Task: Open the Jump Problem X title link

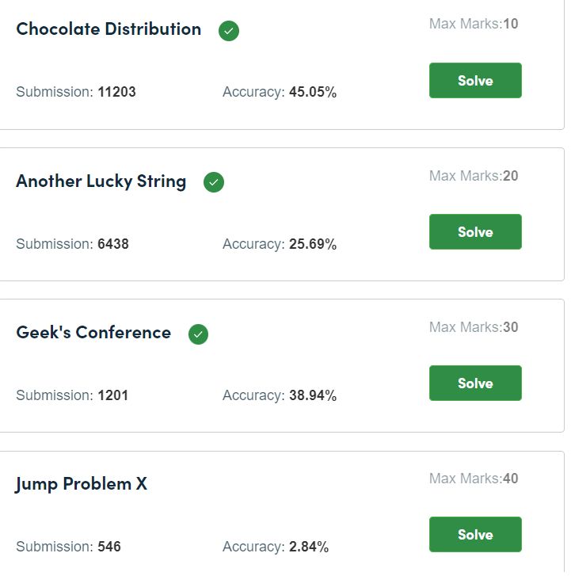Action: 81,484
